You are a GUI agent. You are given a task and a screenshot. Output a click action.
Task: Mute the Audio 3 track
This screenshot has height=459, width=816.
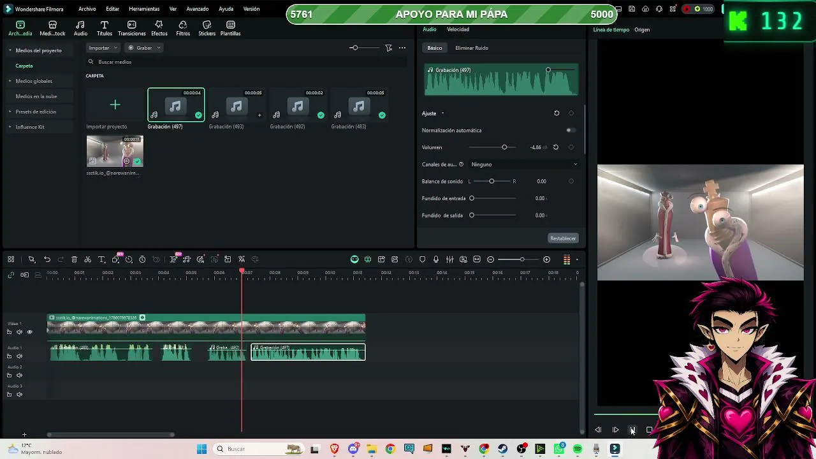tap(19, 395)
